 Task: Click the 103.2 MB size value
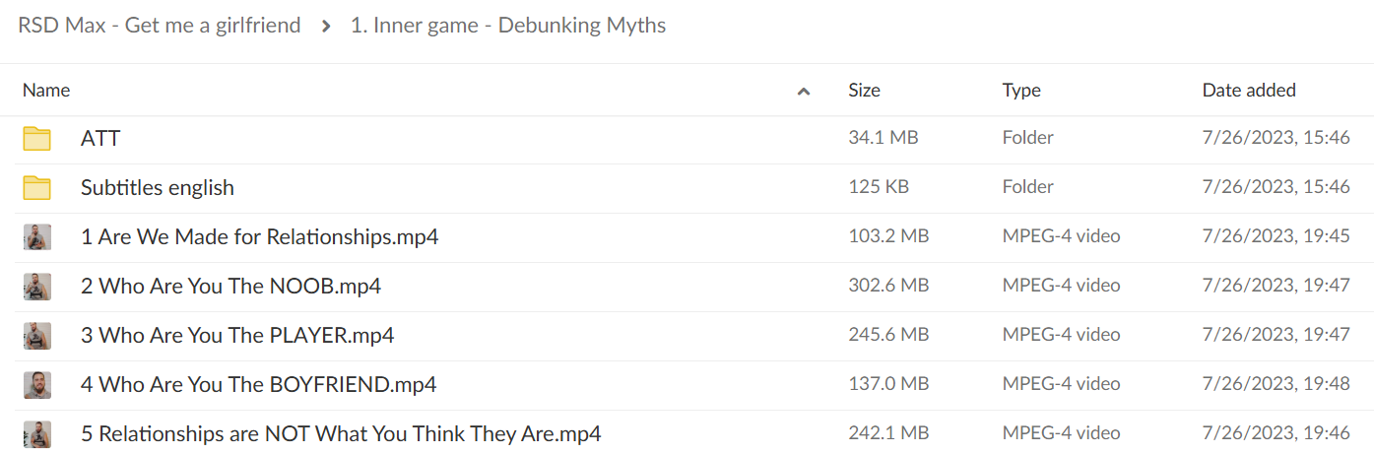click(888, 236)
